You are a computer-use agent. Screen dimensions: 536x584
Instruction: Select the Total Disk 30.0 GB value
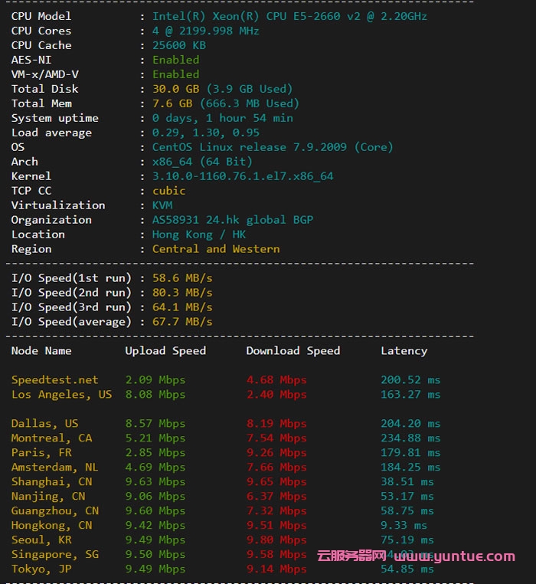173,89
